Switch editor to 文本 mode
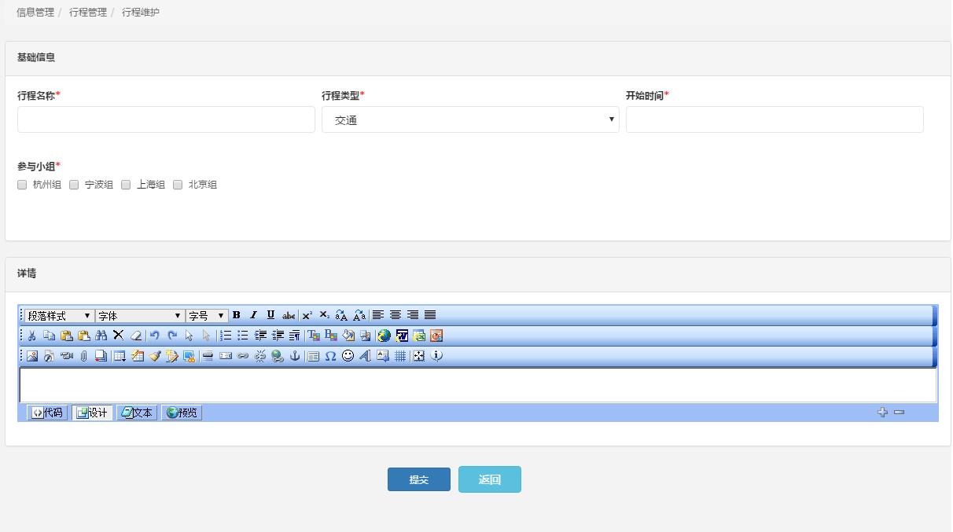This screenshot has height=532, width=953. click(137, 413)
